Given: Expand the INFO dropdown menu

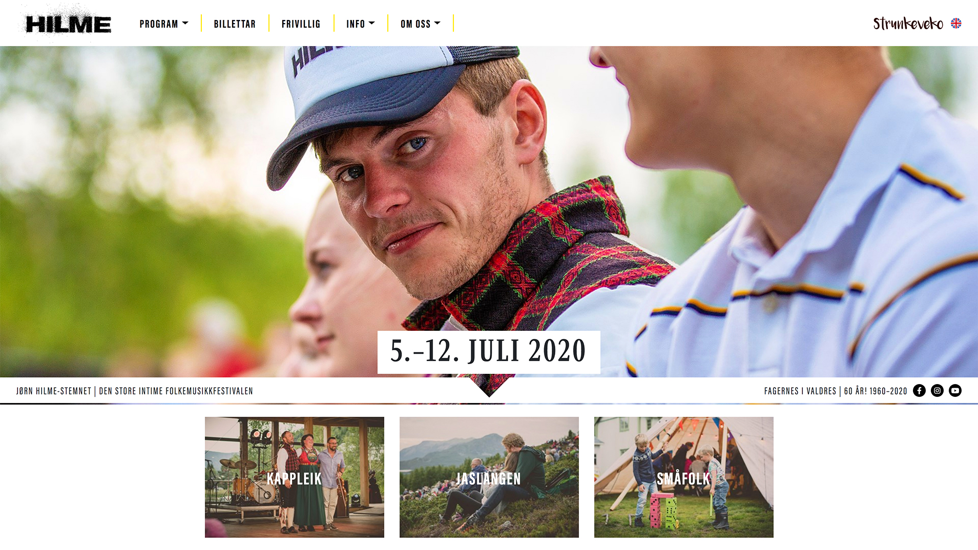Looking at the screenshot, I should click(x=360, y=24).
